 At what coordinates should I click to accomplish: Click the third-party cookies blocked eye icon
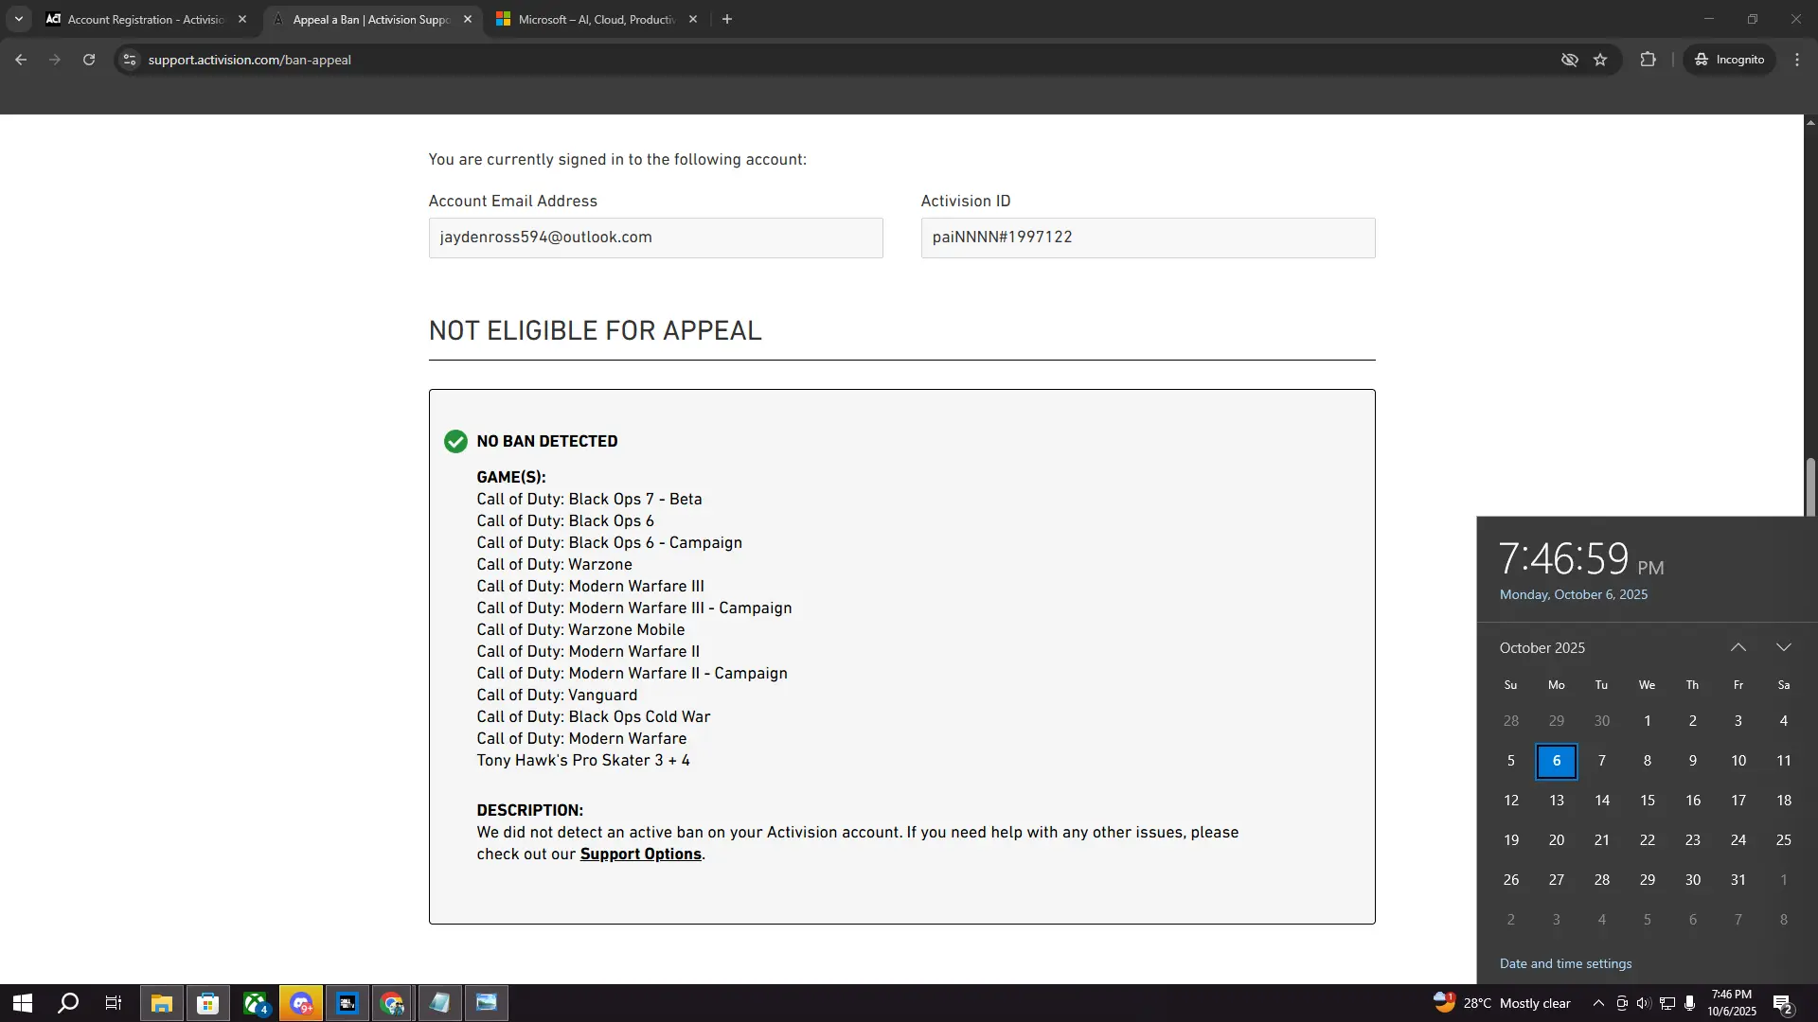point(1569,60)
